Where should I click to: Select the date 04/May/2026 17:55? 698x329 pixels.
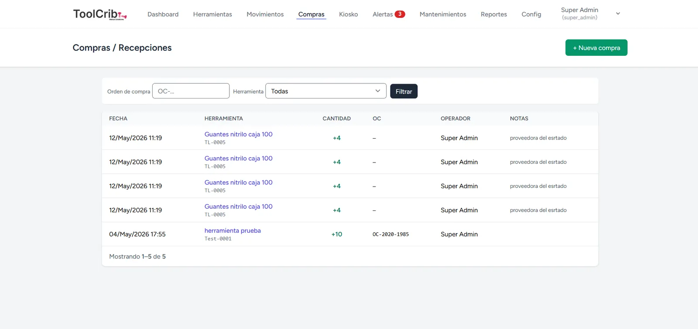[137, 234]
